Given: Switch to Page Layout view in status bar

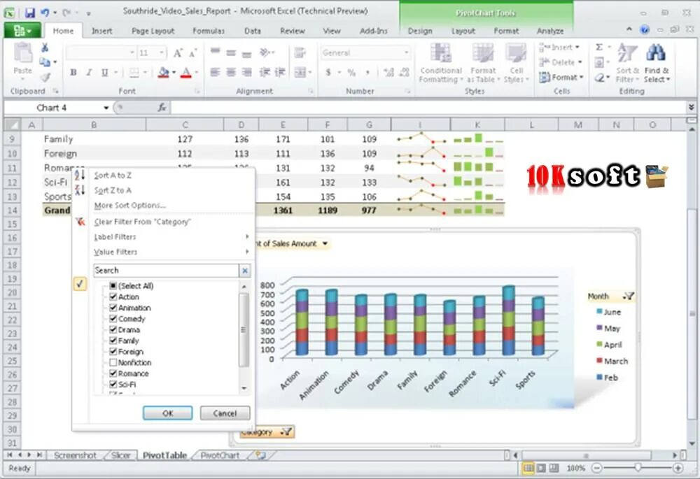Looking at the screenshot, I should (541, 468).
